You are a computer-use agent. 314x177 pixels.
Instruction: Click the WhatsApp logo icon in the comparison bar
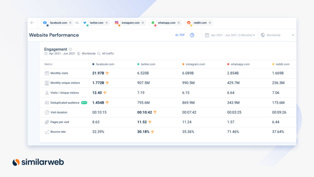point(153,23)
